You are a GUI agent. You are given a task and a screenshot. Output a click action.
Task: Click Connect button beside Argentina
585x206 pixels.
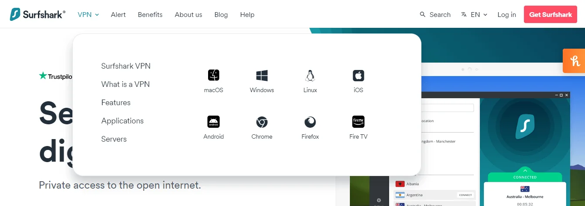(x=465, y=195)
